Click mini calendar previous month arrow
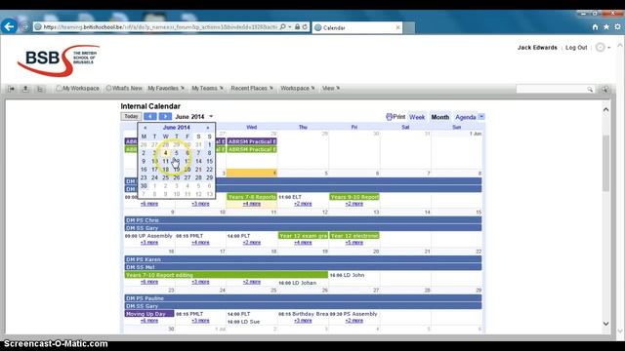 (146, 128)
